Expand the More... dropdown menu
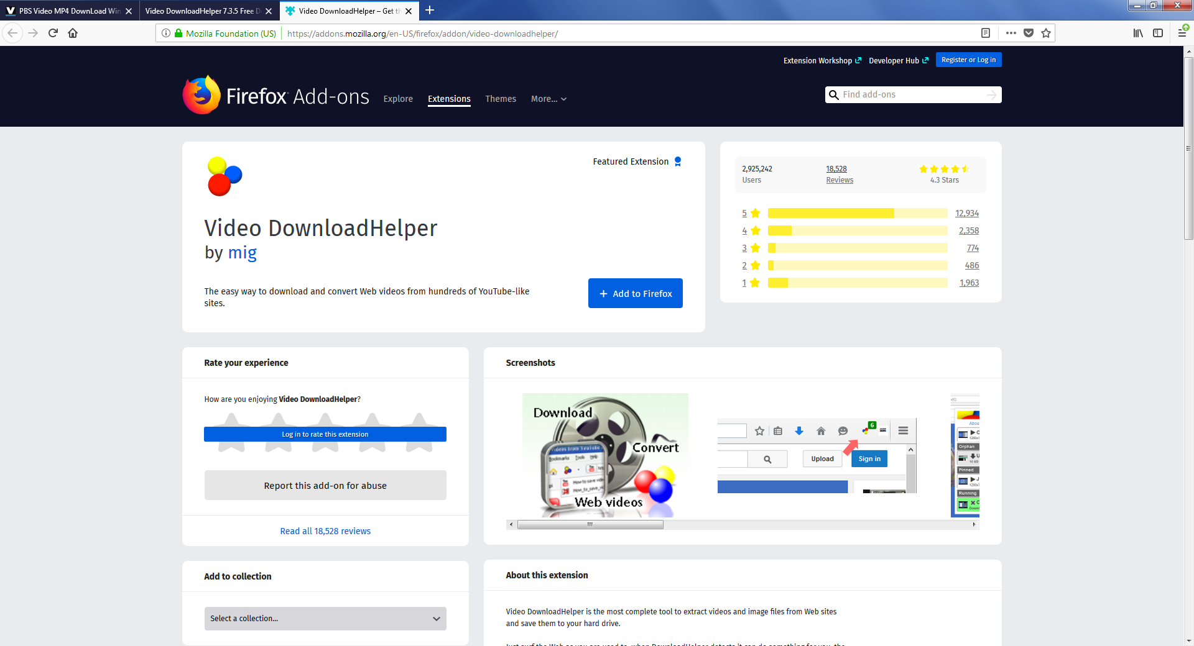 tap(548, 99)
